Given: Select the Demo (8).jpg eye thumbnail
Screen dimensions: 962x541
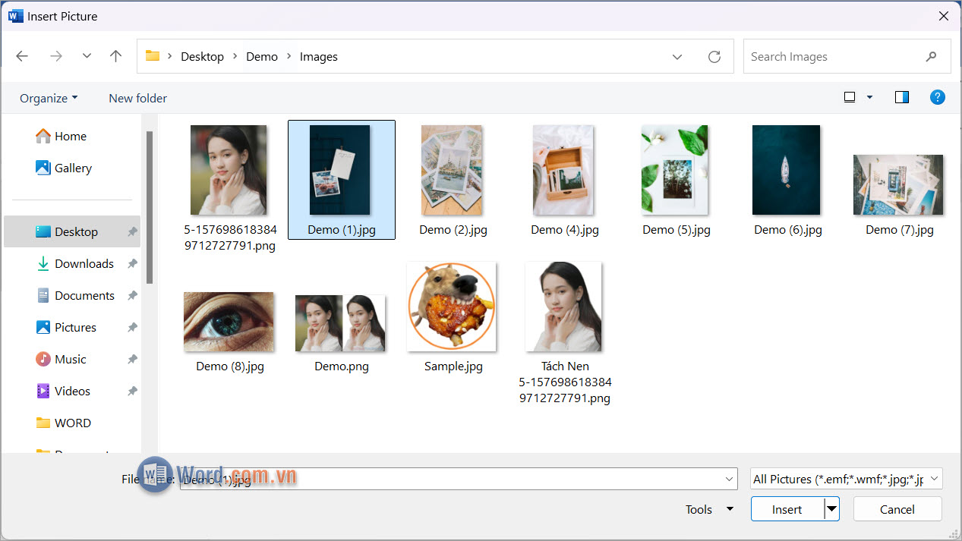Looking at the screenshot, I should pos(229,322).
